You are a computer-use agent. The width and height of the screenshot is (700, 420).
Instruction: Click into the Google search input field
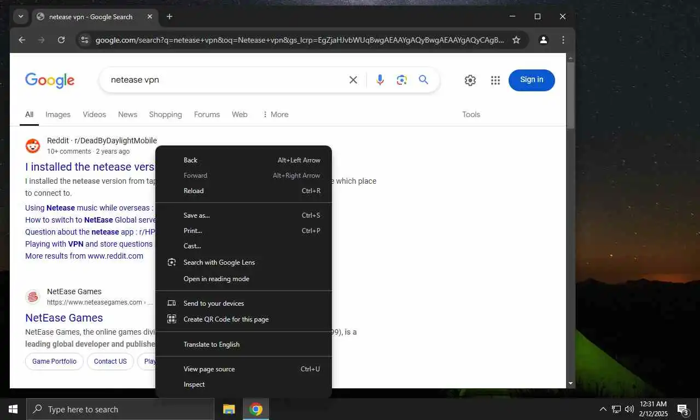tap(224, 80)
